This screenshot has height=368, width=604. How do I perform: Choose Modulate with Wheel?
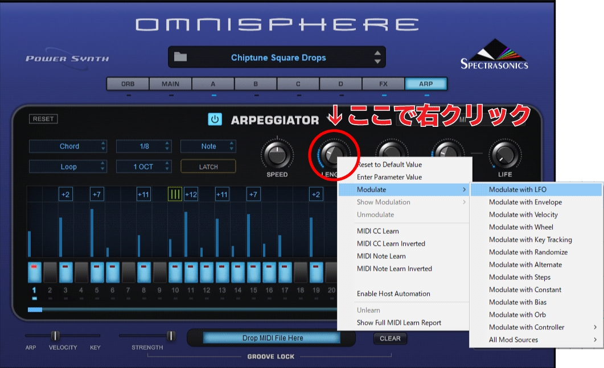[536, 227]
